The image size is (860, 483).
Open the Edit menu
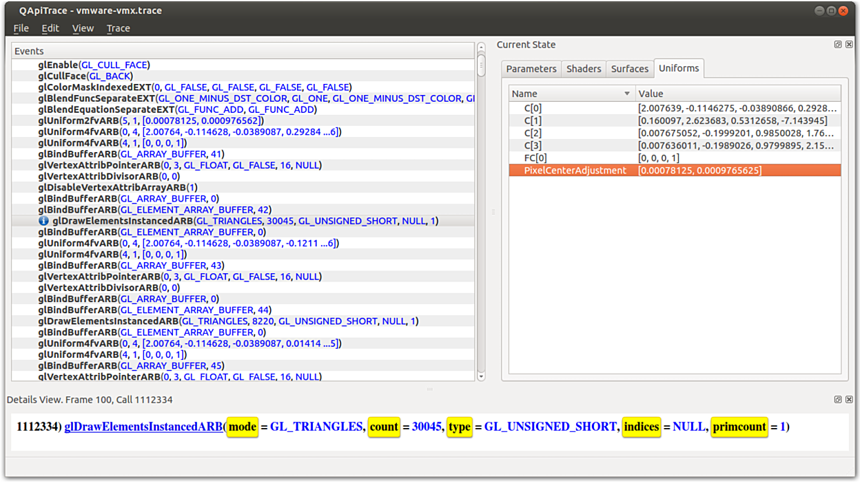click(x=50, y=28)
